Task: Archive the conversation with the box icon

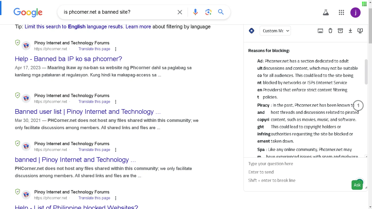Action: 340,31
